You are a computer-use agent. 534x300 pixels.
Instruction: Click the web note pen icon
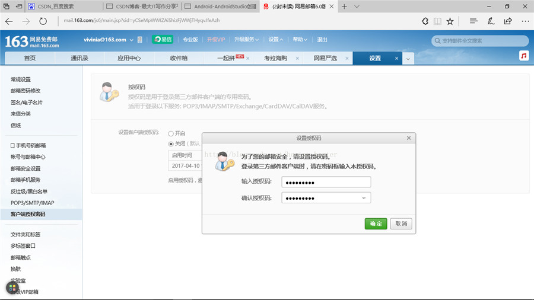(x=491, y=21)
